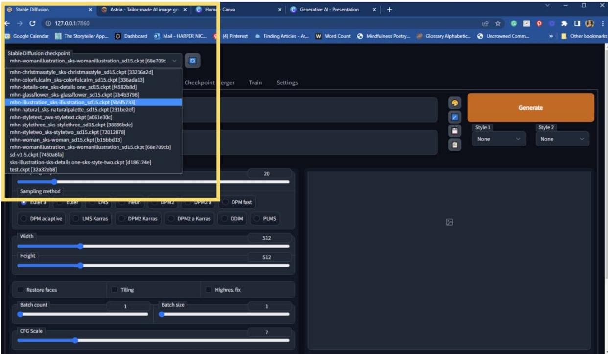608x354 pixels.
Task: Expand the Style 2 dropdown
Action: (562, 139)
